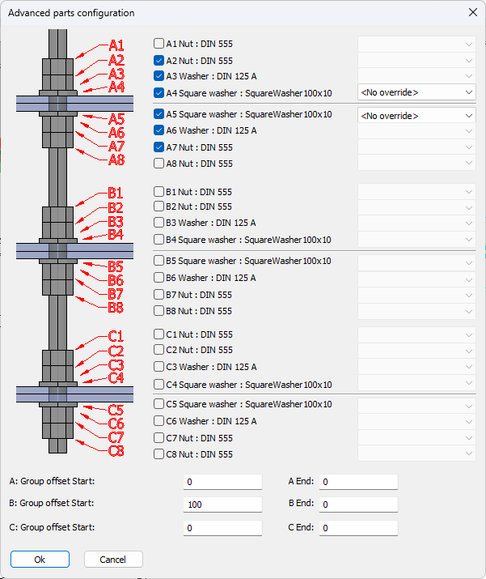Uncheck A2 Nut DIN 555
The width and height of the screenshot is (486, 579).
(159, 60)
